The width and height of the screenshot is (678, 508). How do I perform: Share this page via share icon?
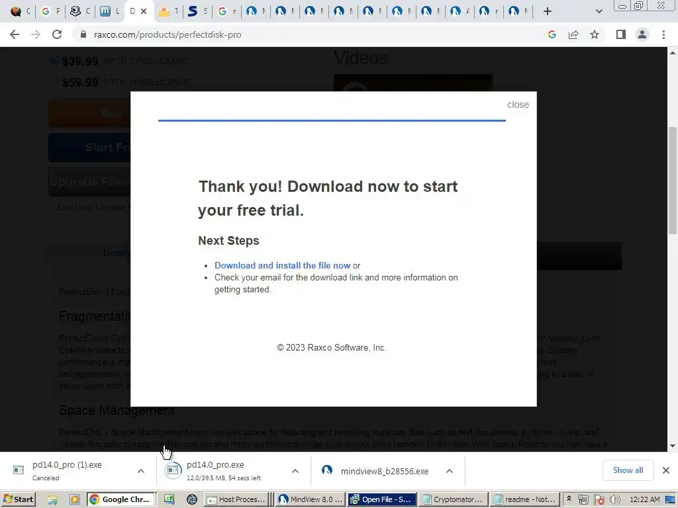click(x=573, y=34)
